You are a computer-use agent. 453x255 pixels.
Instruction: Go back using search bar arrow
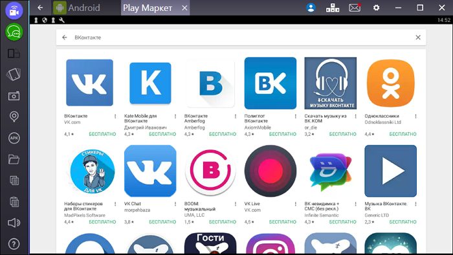pos(65,38)
